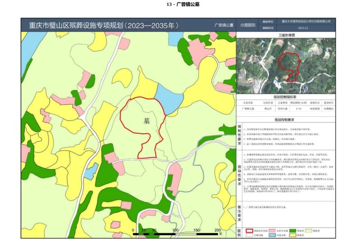Click the small blue pond in lower-left map
This screenshot has height=241, width=353.
[x=92, y=171]
